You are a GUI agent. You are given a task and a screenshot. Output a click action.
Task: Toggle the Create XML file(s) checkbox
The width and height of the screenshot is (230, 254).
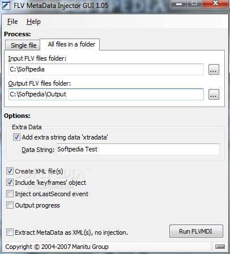[10, 171]
